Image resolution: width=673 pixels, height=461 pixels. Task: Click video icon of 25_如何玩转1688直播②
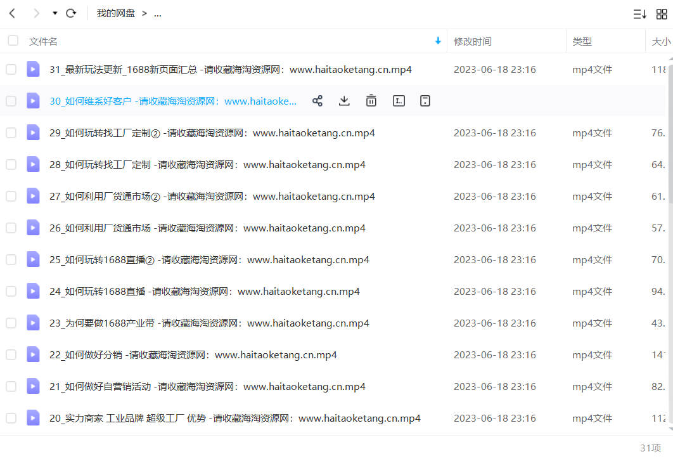(33, 259)
